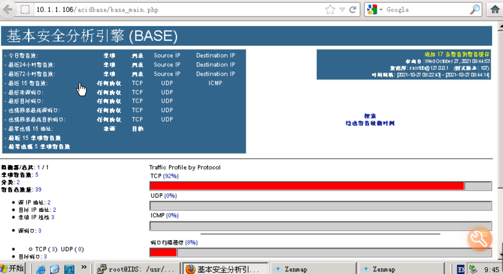
Task: Go to the browser home page icon
Action: (x=495, y=9)
